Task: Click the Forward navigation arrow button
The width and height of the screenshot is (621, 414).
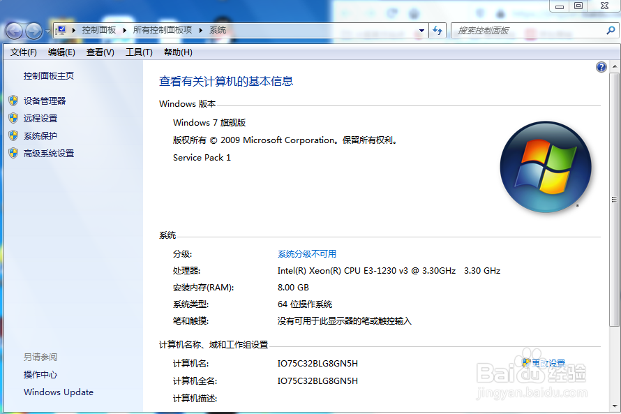Action: tap(34, 31)
